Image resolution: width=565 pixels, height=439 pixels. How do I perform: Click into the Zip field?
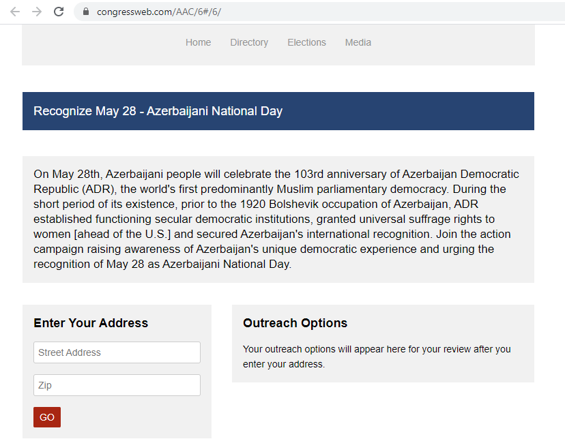click(x=117, y=385)
